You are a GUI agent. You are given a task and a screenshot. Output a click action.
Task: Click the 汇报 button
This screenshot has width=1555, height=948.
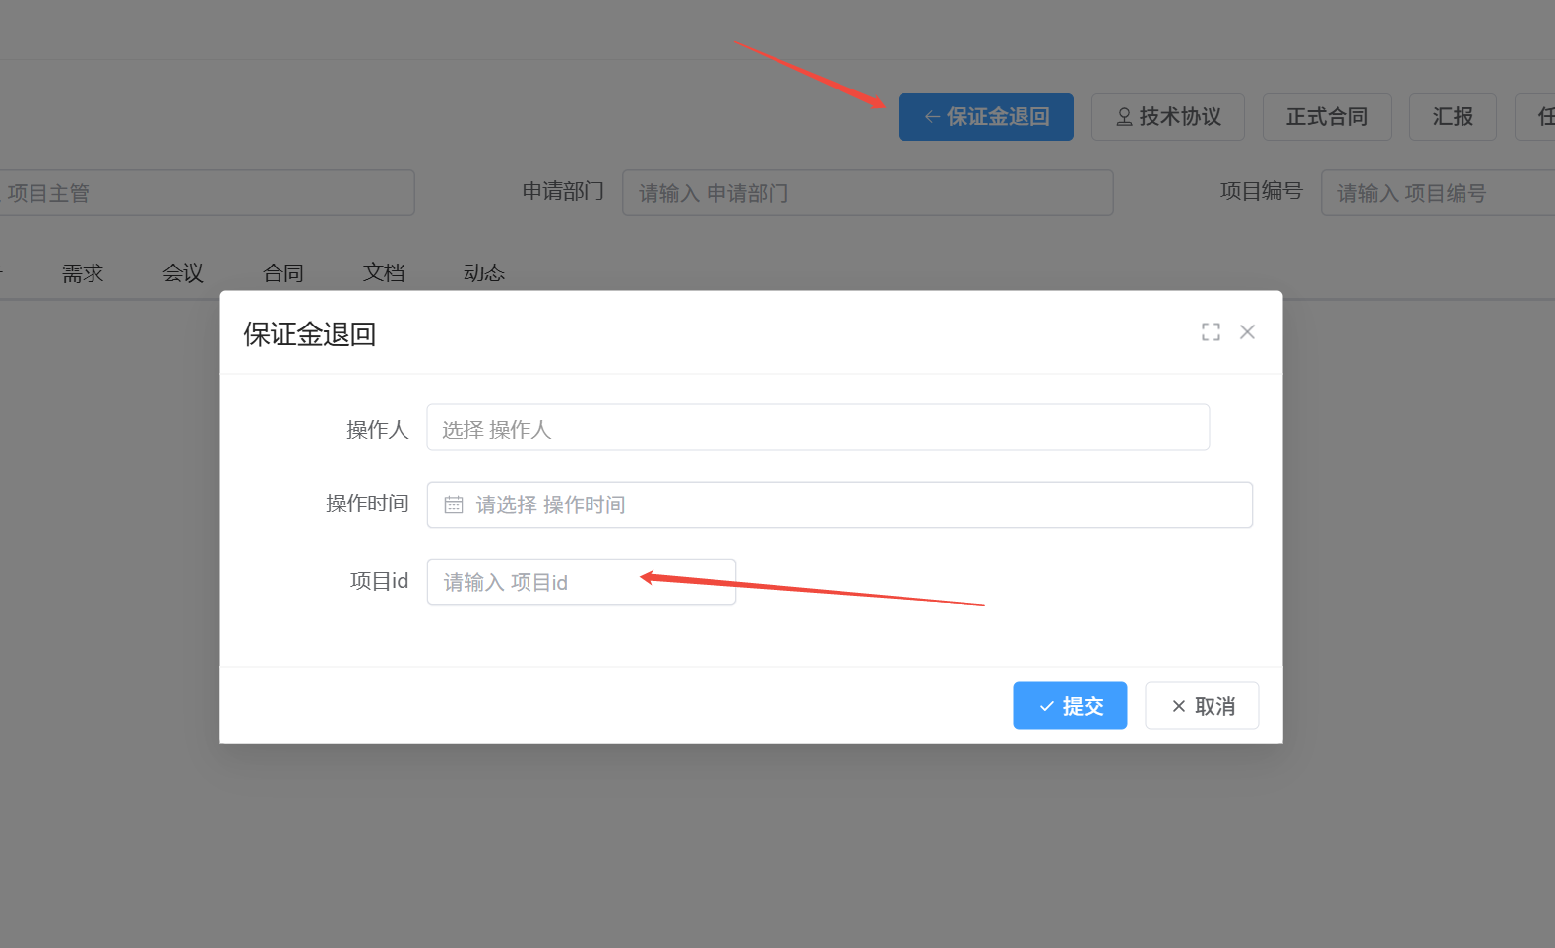click(1453, 117)
